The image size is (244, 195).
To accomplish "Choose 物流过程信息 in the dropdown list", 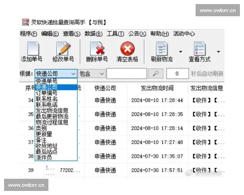I will 56,122.
